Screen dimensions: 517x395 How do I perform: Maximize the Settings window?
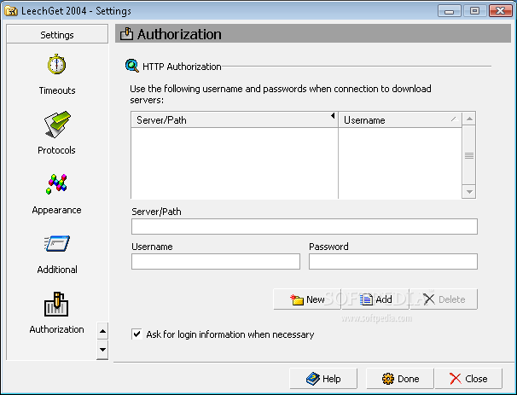pyautogui.click(x=475, y=11)
